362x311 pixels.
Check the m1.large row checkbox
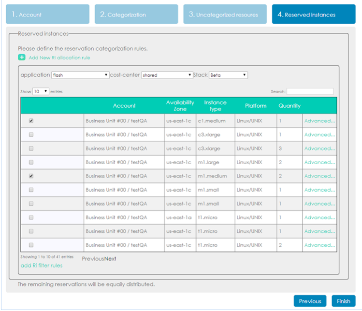31,163
